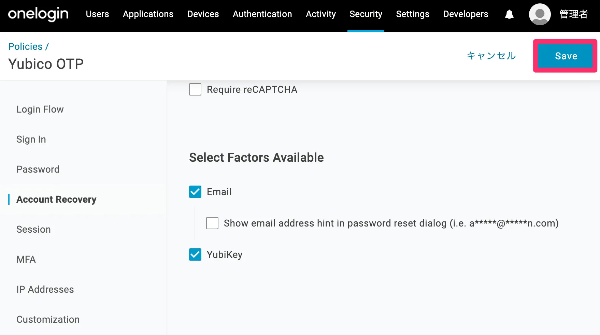Image resolution: width=600 pixels, height=335 pixels.
Task: Switch to the MFA section
Action: pos(26,259)
